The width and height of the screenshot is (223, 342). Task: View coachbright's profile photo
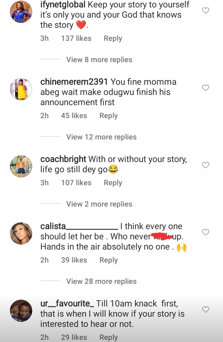click(21, 166)
